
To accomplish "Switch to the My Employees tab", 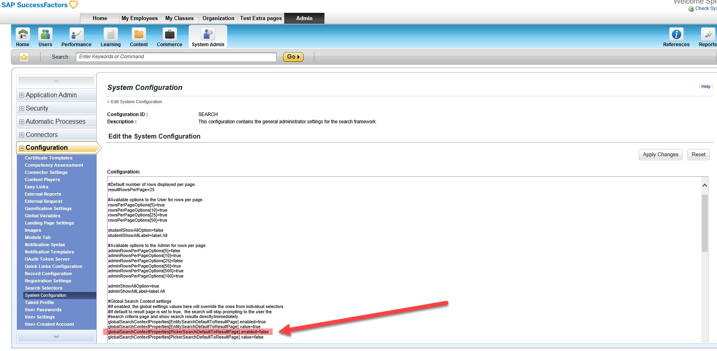I will click(140, 18).
